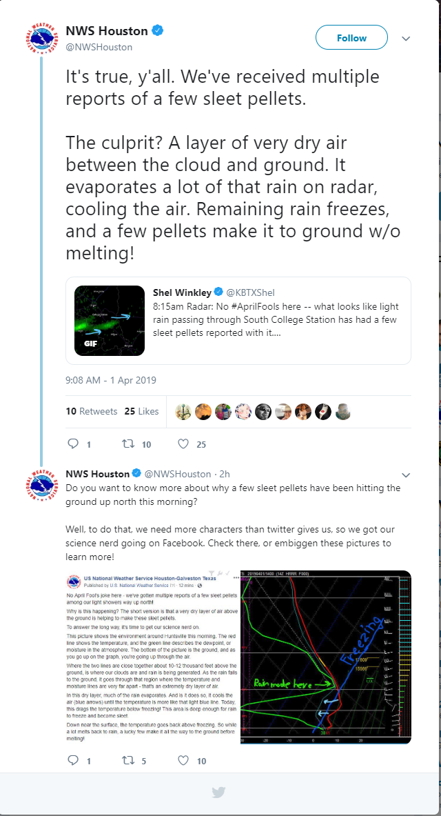Click the Follow button
The height and width of the screenshot is (816, 441).
(351, 38)
